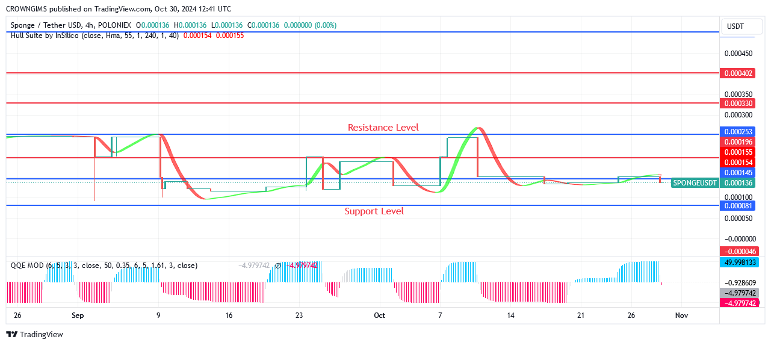
Task: Click the Nov label on time axis
Action: (x=681, y=315)
